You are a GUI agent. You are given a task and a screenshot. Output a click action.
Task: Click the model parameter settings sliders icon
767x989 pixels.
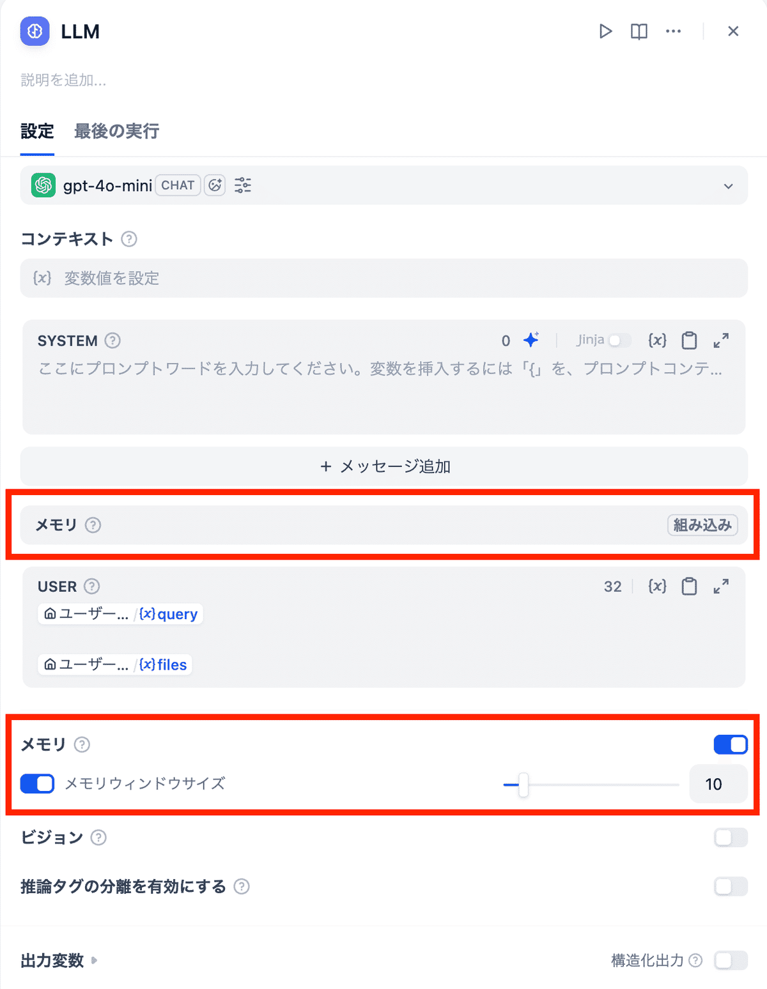pyautogui.click(x=243, y=185)
